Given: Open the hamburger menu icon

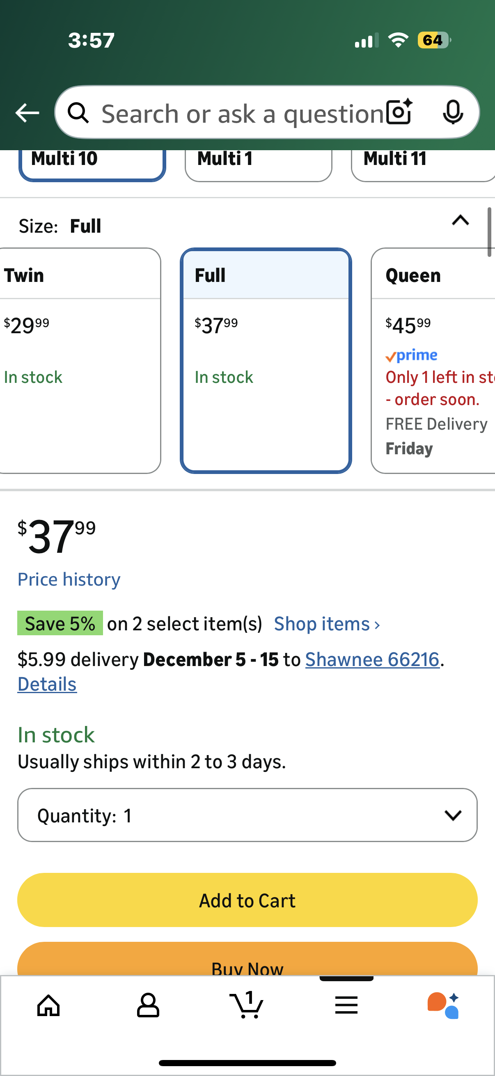Looking at the screenshot, I should (346, 1005).
